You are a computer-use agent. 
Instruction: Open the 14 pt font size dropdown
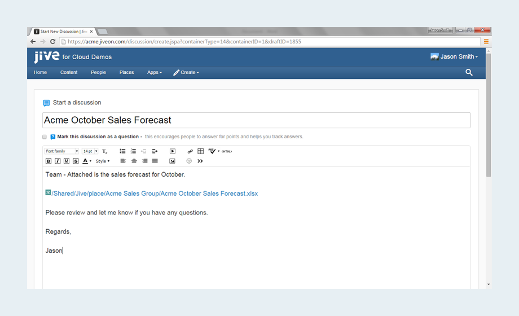click(x=90, y=151)
